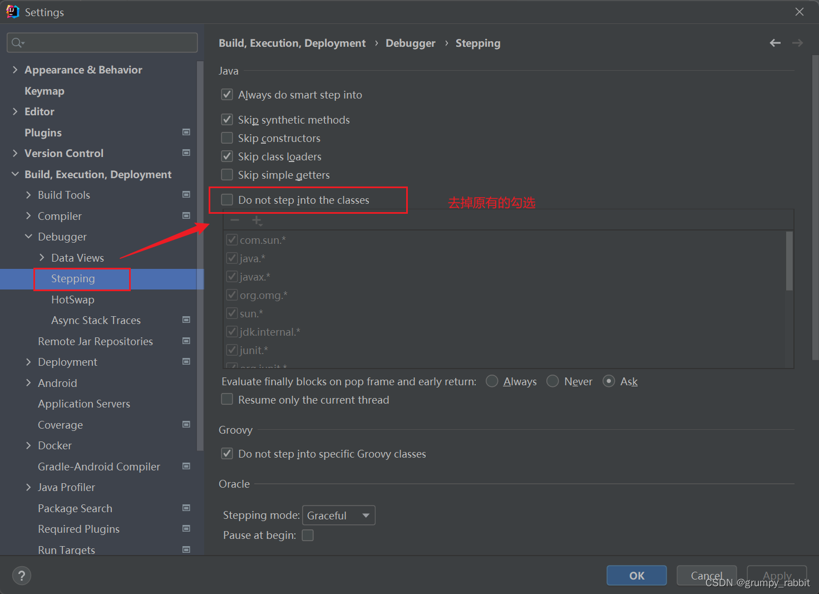Viewport: 819px width, 594px height.
Task: Expand the Java Profiler node
Action: point(28,487)
